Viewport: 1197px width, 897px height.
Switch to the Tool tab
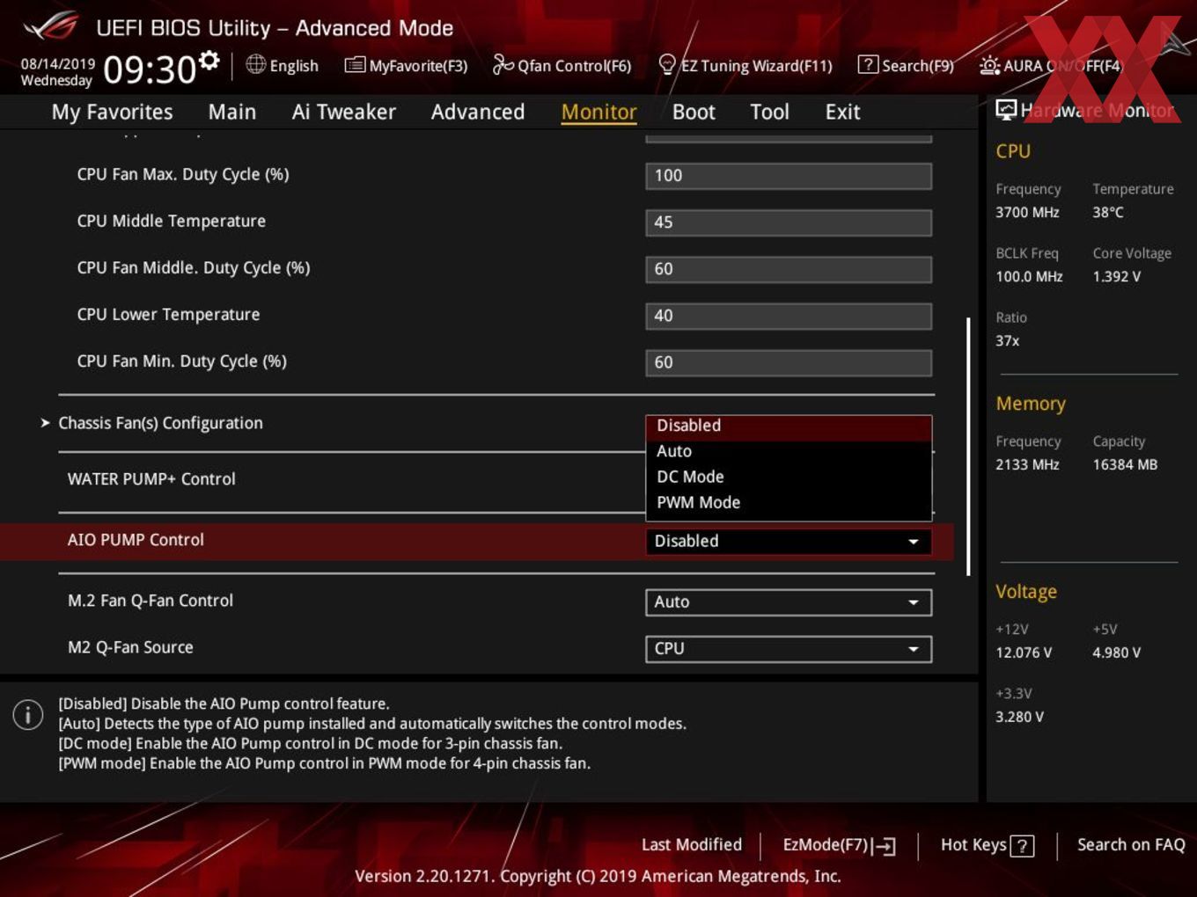pyautogui.click(x=769, y=112)
